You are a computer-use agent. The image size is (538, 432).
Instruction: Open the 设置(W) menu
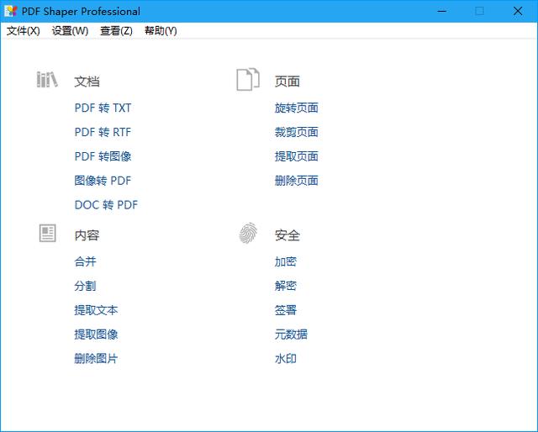coord(70,31)
